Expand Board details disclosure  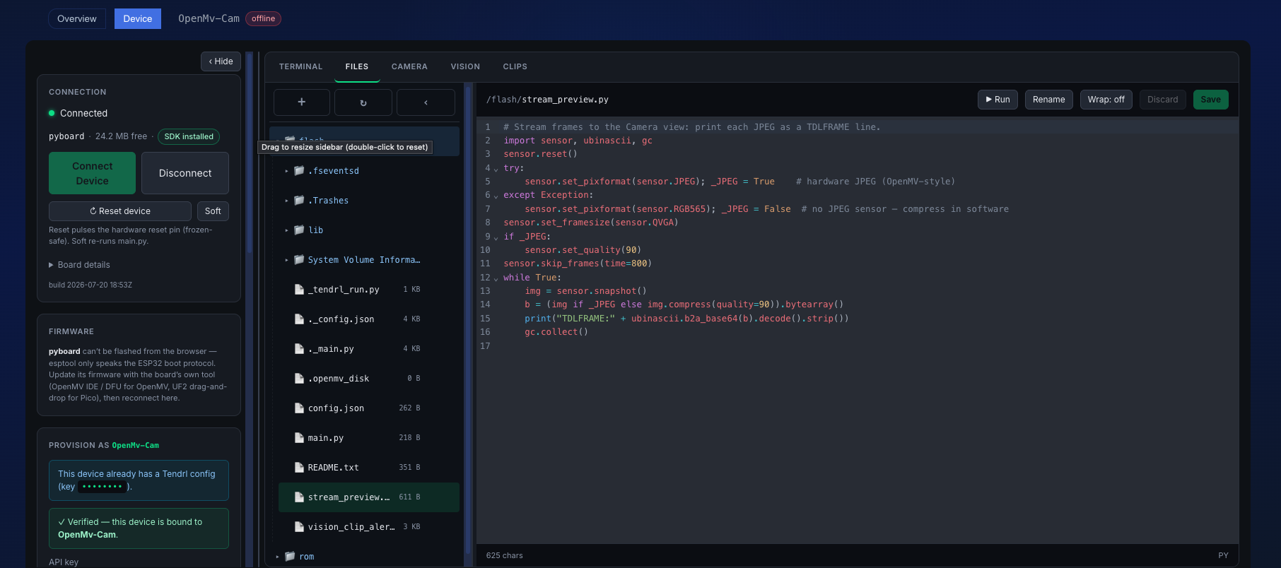point(79,265)
